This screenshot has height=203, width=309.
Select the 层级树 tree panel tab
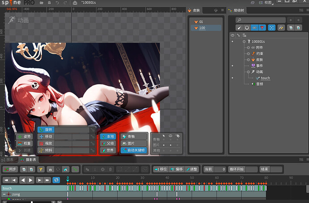236,10
